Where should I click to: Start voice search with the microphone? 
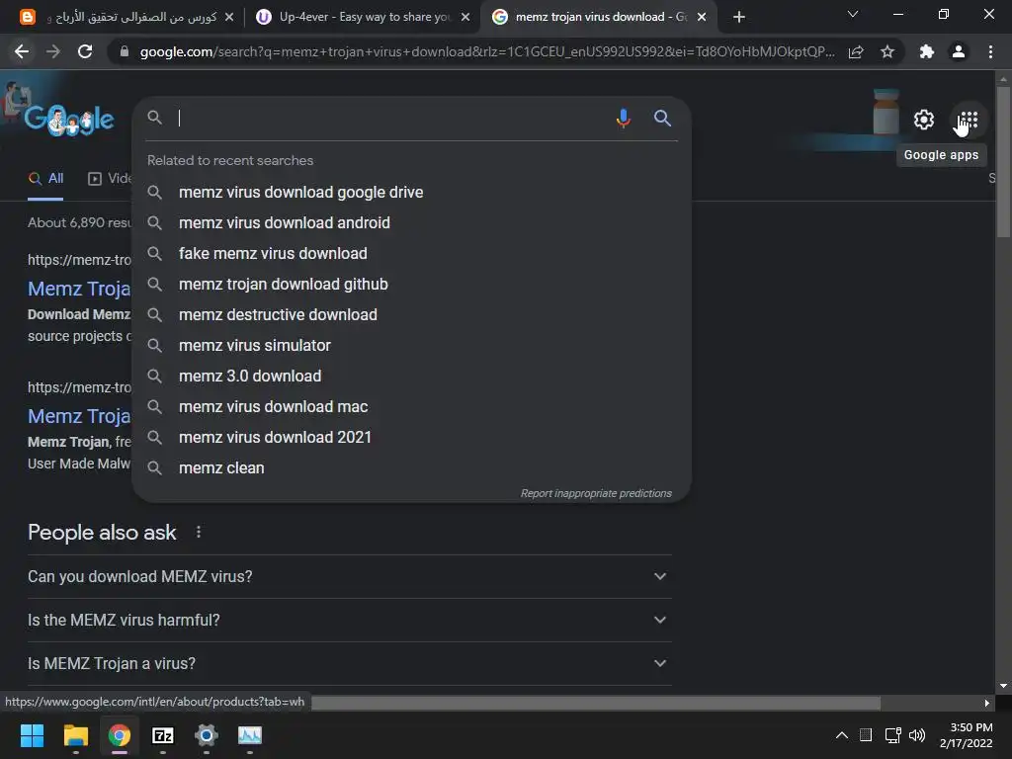[x=623, y=119]
